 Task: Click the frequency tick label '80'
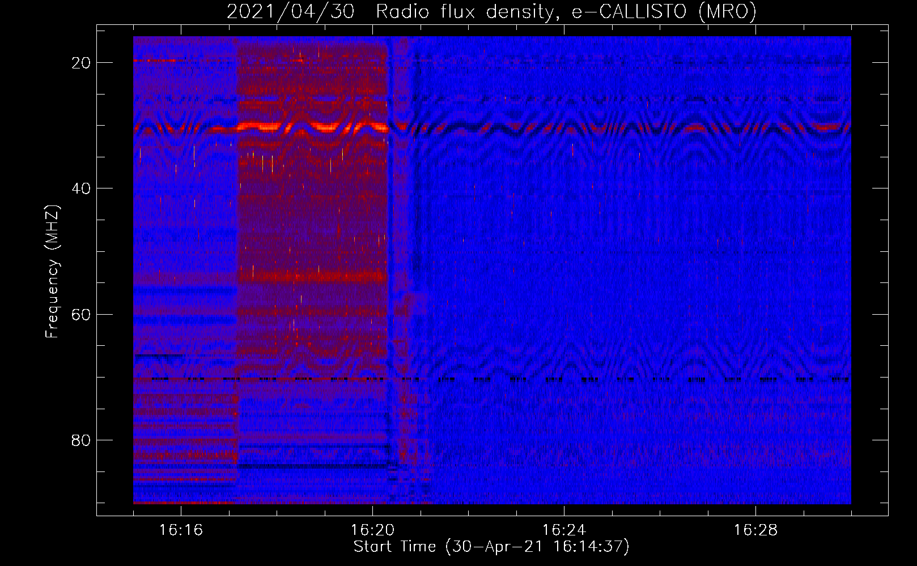82,440
